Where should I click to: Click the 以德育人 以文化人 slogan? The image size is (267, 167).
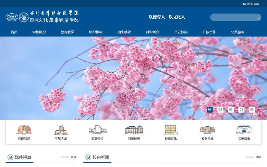pyautogui.click(x=167, y=17)
